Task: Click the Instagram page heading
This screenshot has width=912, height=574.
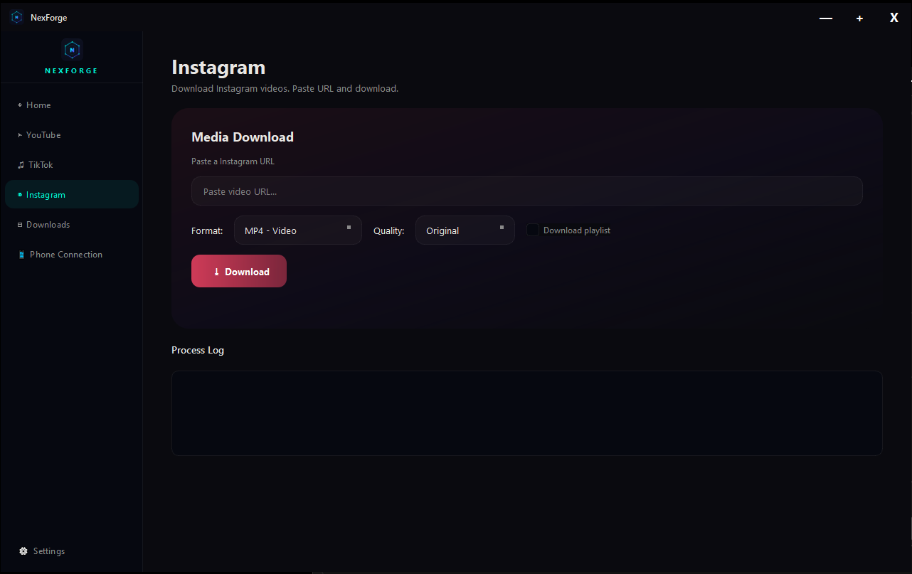Action: coord(218,68)
